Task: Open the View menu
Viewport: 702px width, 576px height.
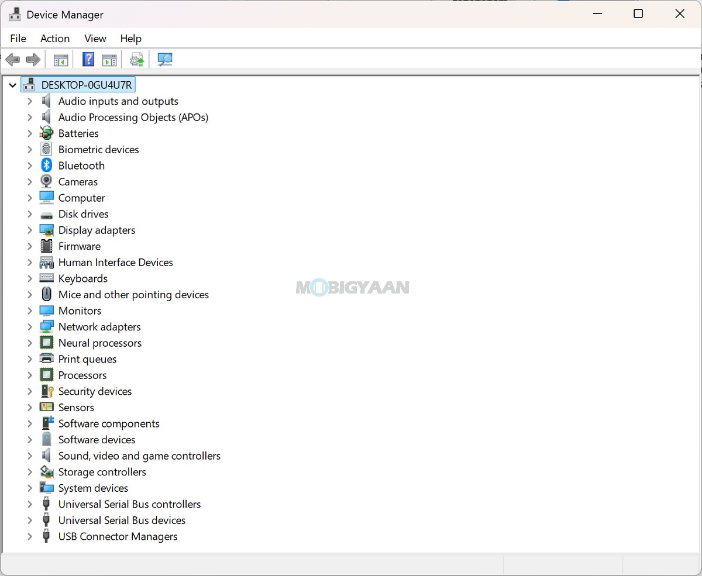Action: click(95, 39)
